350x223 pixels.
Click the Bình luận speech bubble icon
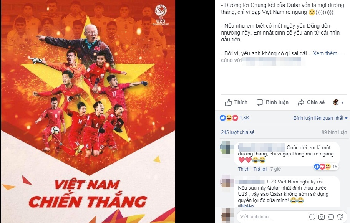pyautogui.click(x=260, y=102)
